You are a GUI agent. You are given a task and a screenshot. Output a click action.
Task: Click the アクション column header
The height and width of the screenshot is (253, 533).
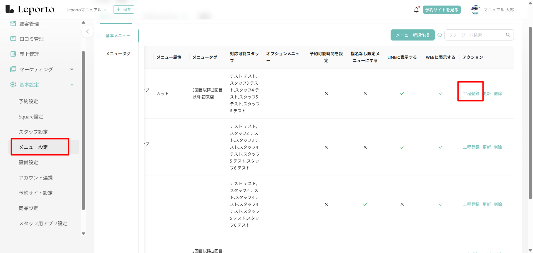tap(473, 57)
